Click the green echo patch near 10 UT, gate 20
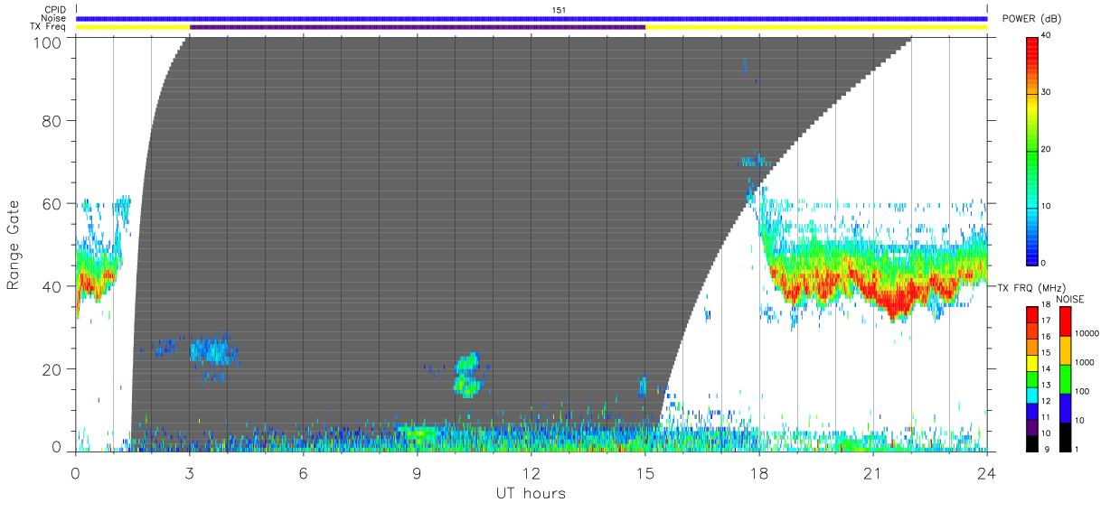 [468, 375]
